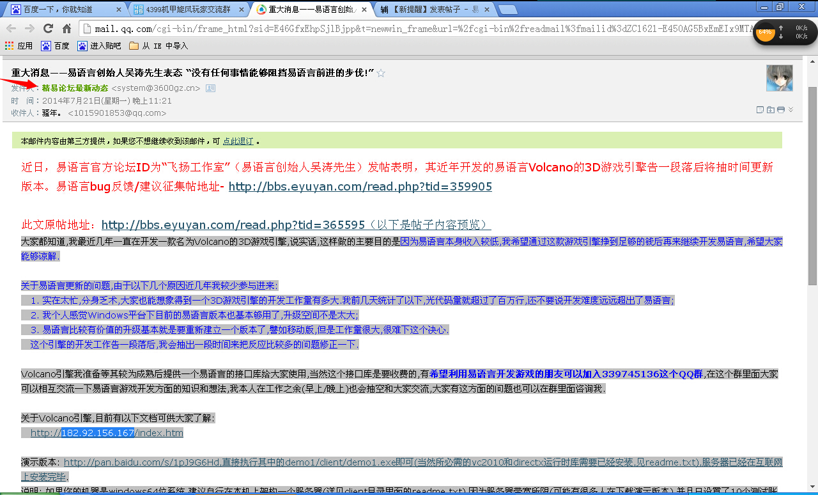Click the 64% memory usage ball
The width and height of the screenshot is (818, 495).
(x=765, y=32)
